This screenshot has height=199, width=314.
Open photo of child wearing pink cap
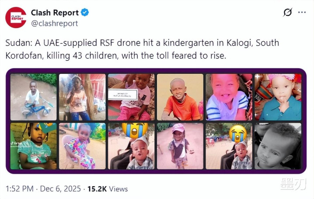click(x=180, y=146)
